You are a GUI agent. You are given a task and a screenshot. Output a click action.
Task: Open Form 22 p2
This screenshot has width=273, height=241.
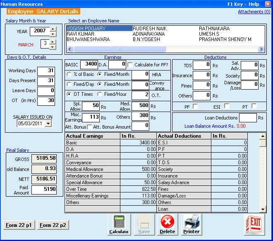(x=53, y=225)
